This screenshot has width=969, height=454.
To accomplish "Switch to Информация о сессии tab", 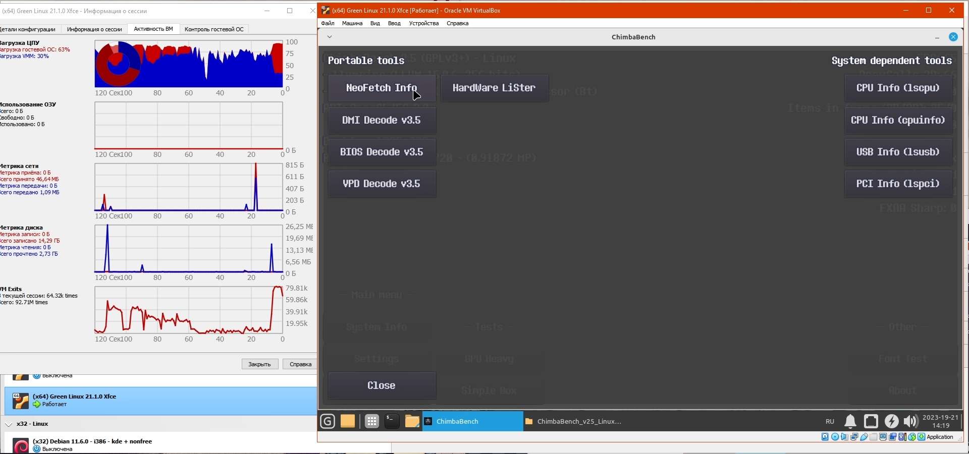I will pyautogui.click(x=94, y=29).
